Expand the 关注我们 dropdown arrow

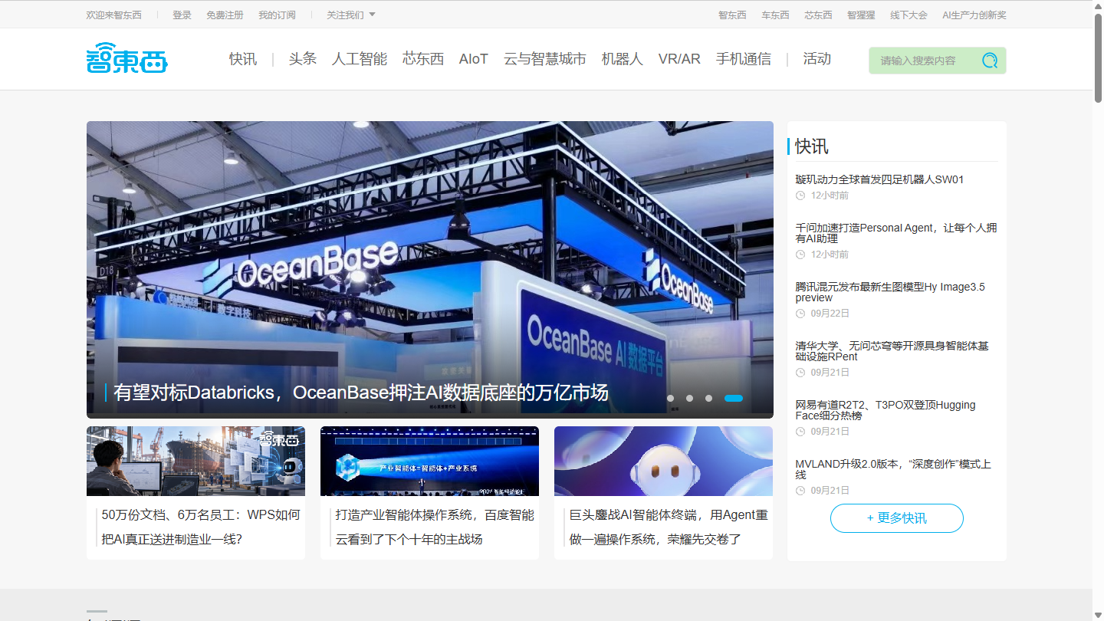point(373,15)
